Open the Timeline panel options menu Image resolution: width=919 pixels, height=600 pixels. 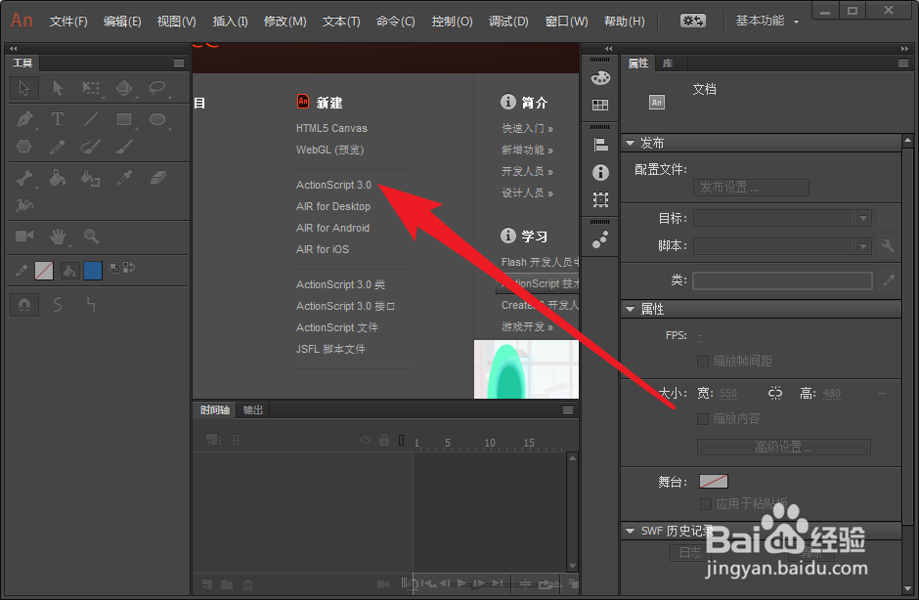coord(568,409)
